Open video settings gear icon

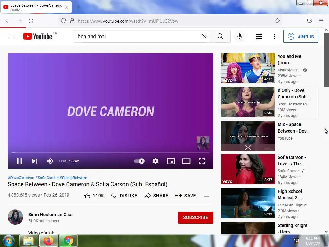[156, 161]
